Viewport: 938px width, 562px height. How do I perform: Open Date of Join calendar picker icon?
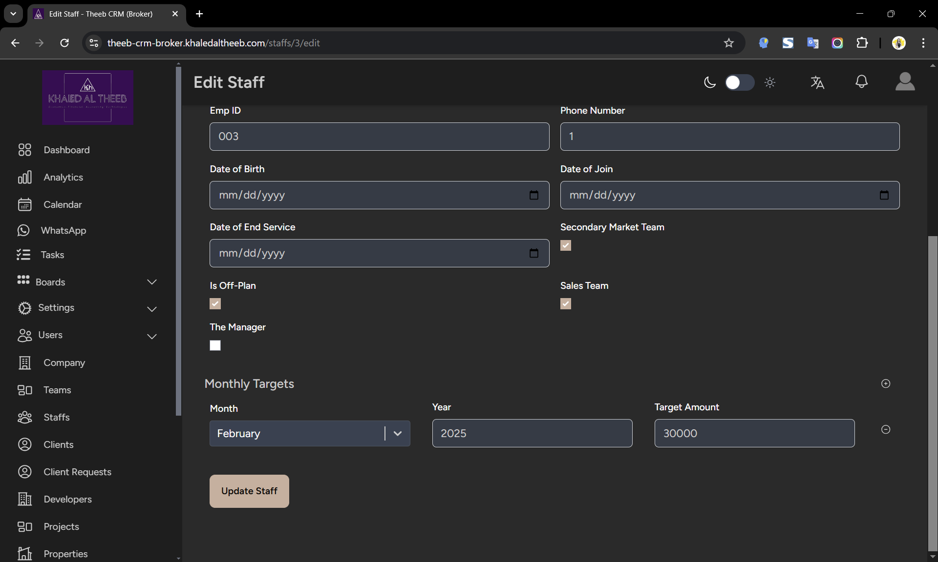coord(884,195)
